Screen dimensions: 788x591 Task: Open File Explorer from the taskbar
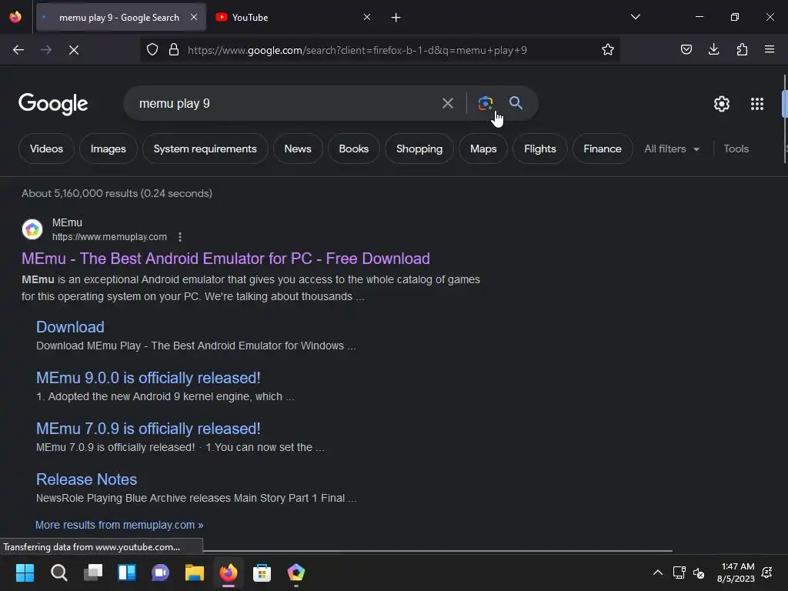pos(195,573)
